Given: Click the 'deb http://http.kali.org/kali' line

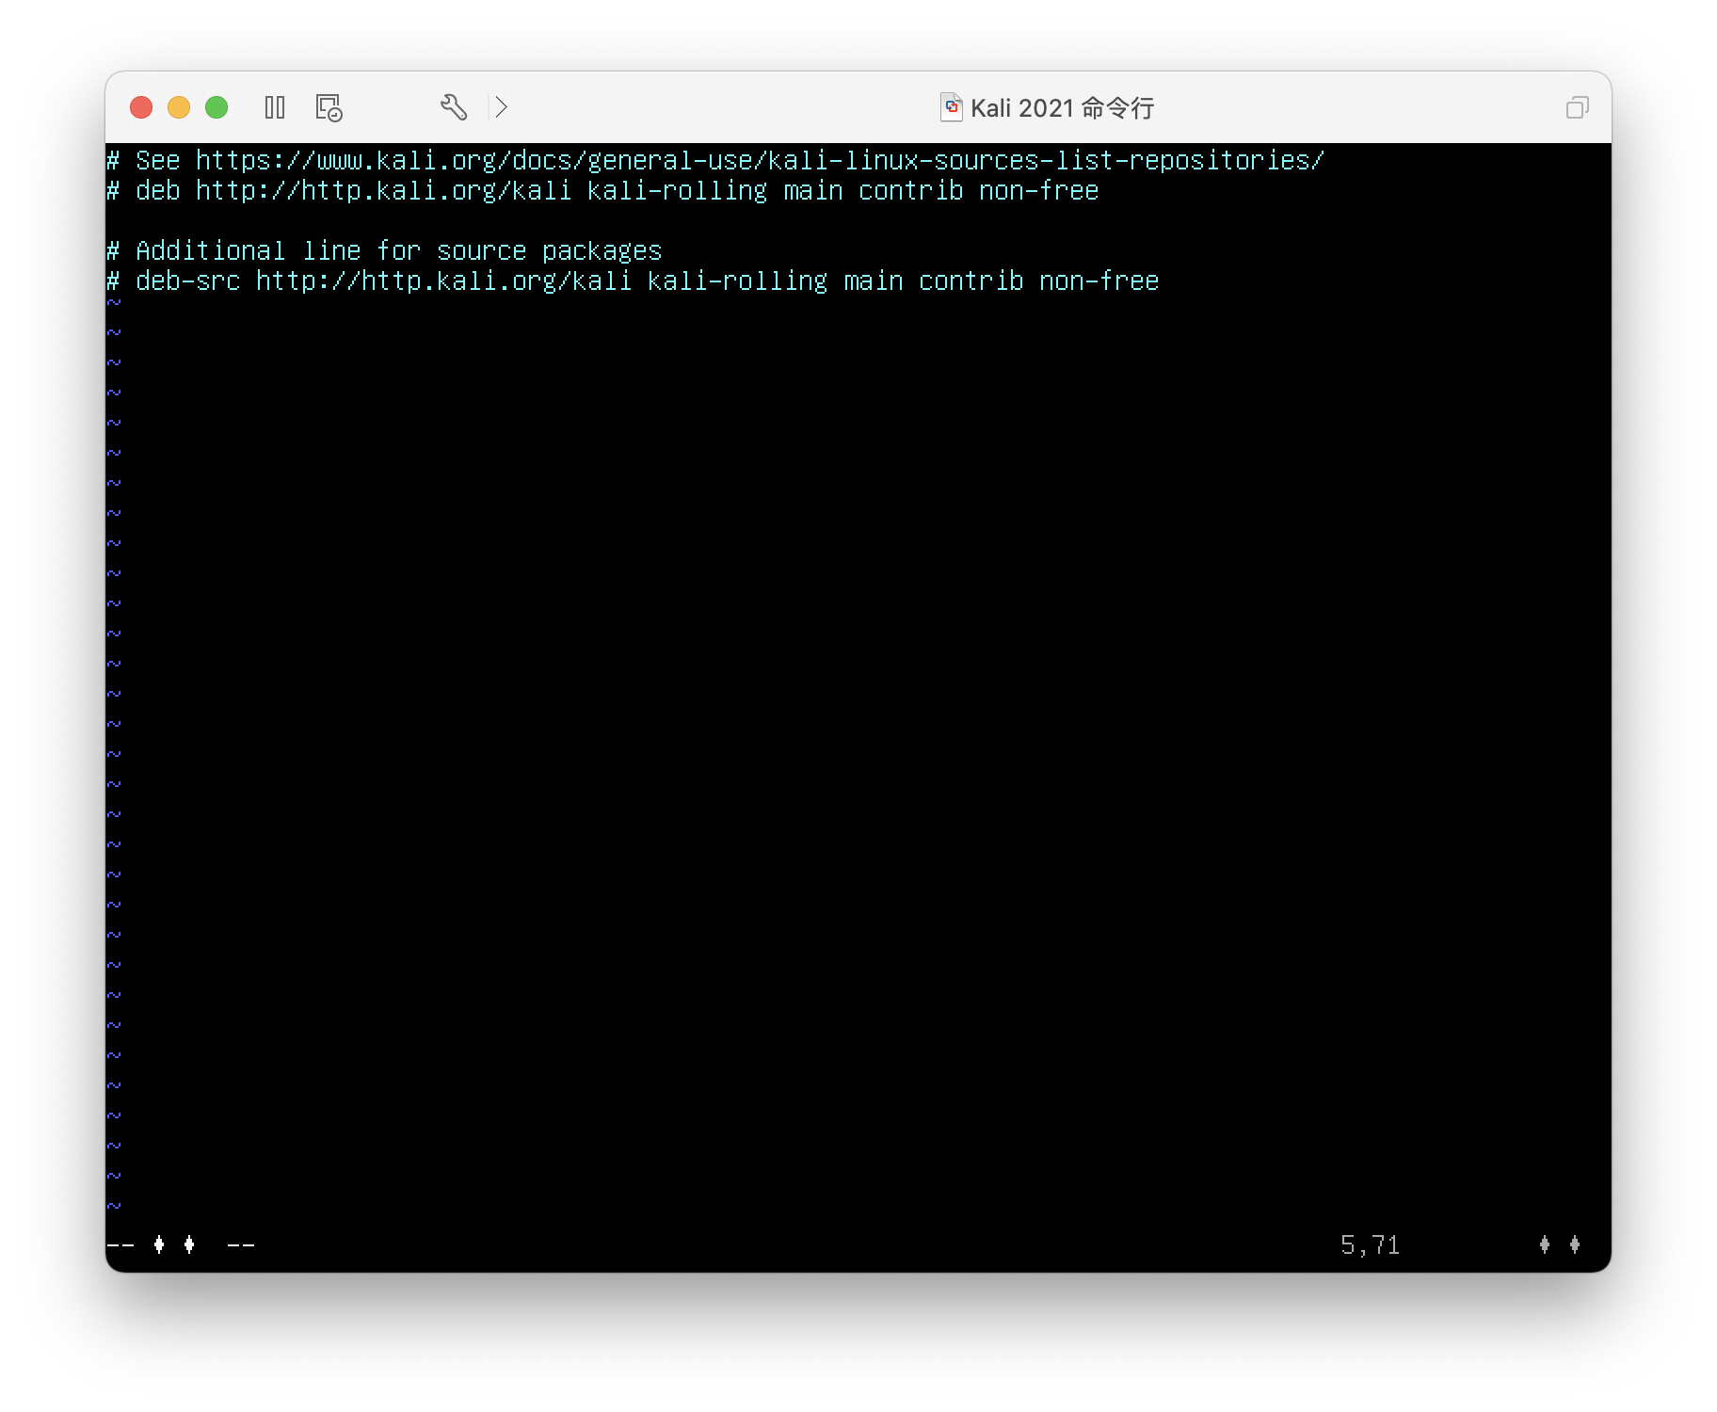Looking at the screenshot, I should coord(602,191).
